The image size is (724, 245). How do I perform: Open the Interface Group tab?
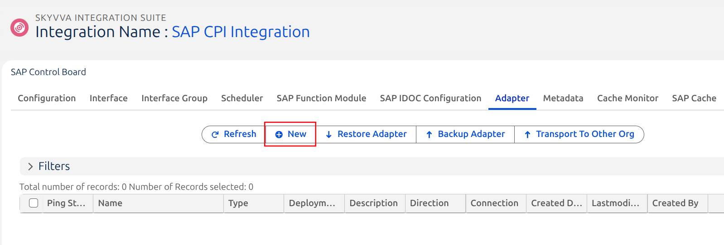(174, 98)
